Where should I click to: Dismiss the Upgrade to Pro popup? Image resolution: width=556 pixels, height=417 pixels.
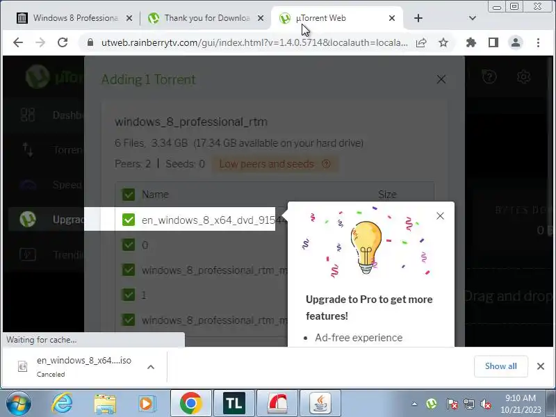[x=440, y=215]
